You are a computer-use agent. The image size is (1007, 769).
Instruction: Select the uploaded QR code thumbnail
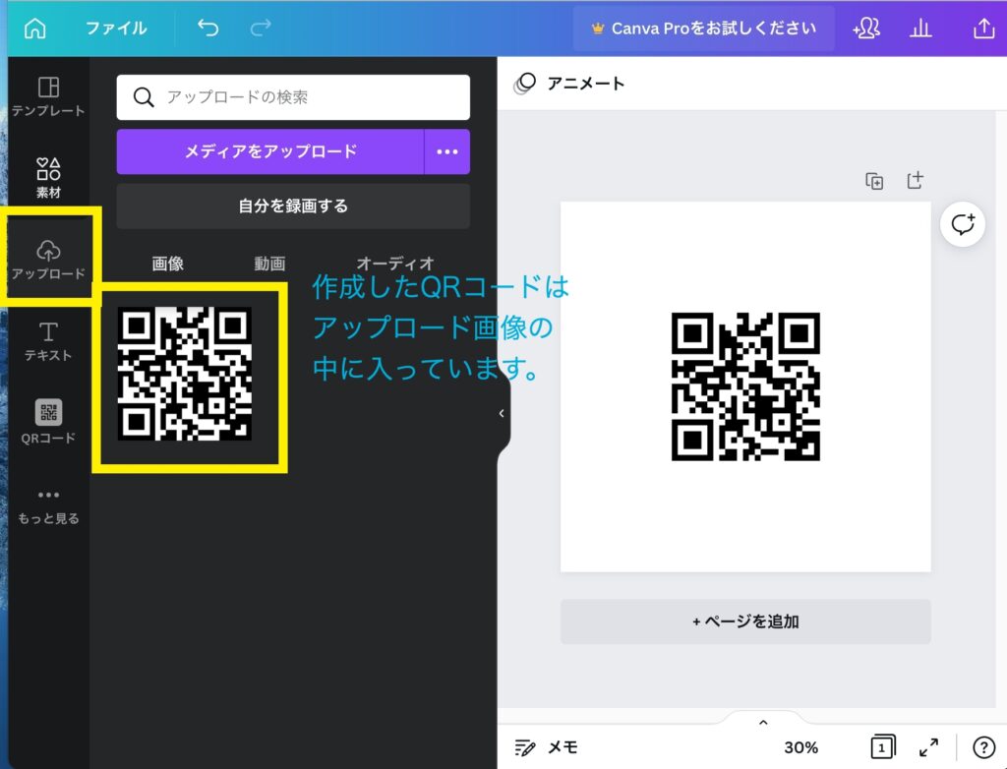pos(185,374)
